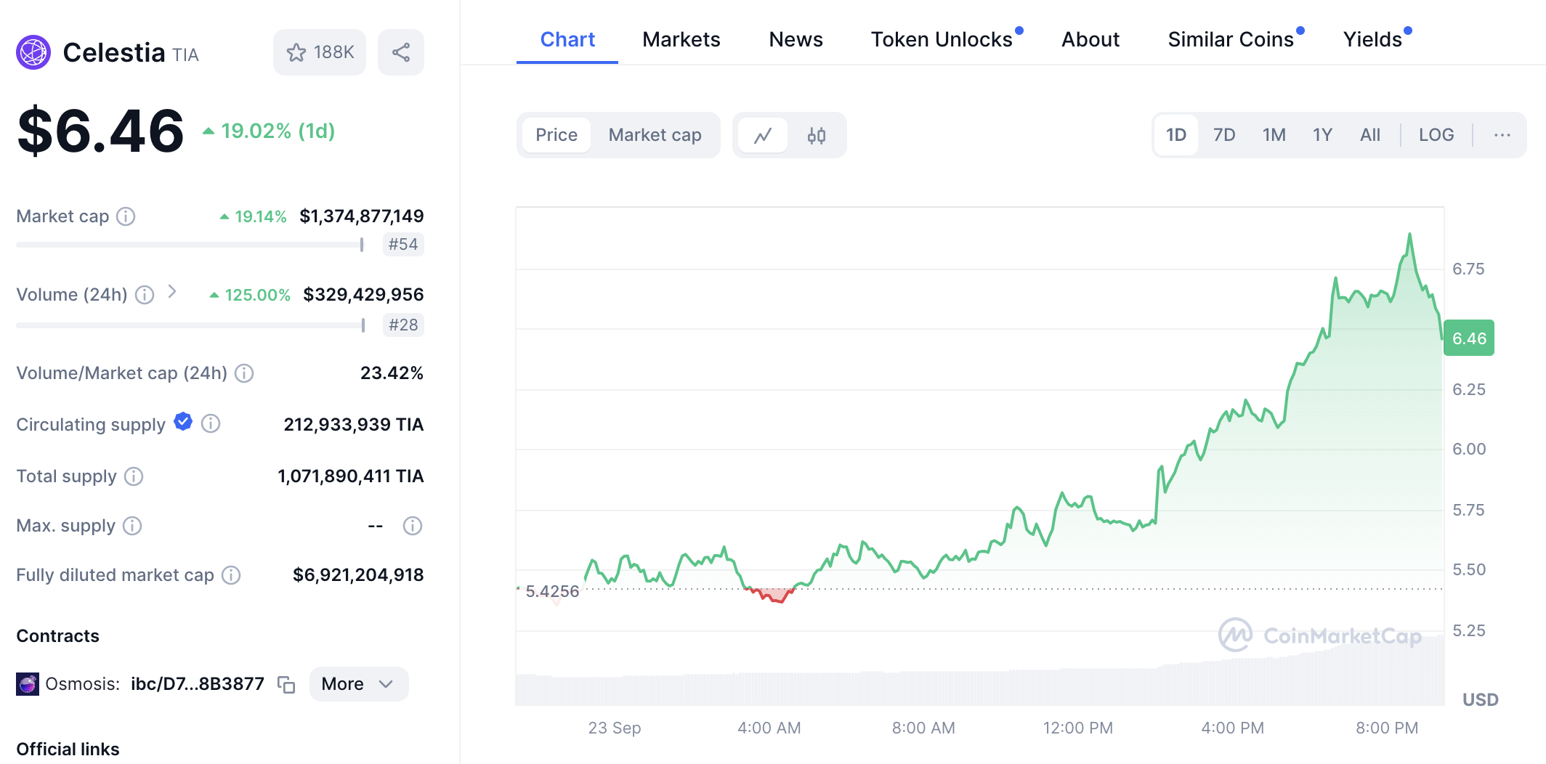Viewport: 1546px width, 764px height.
Task: Click the 23.42% volume ratio value
Action: [x=392, y=373]
